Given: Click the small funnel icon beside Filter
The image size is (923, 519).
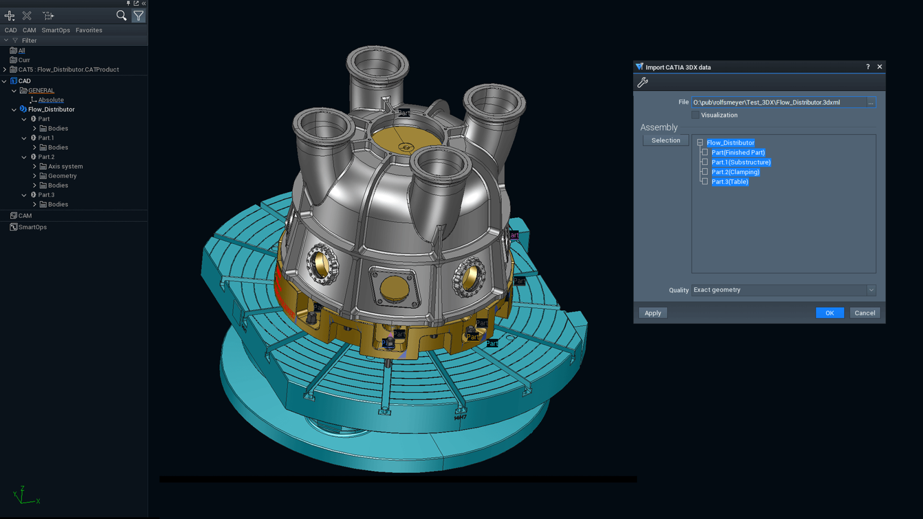Looking at the screenshot, I should [15, 40].
